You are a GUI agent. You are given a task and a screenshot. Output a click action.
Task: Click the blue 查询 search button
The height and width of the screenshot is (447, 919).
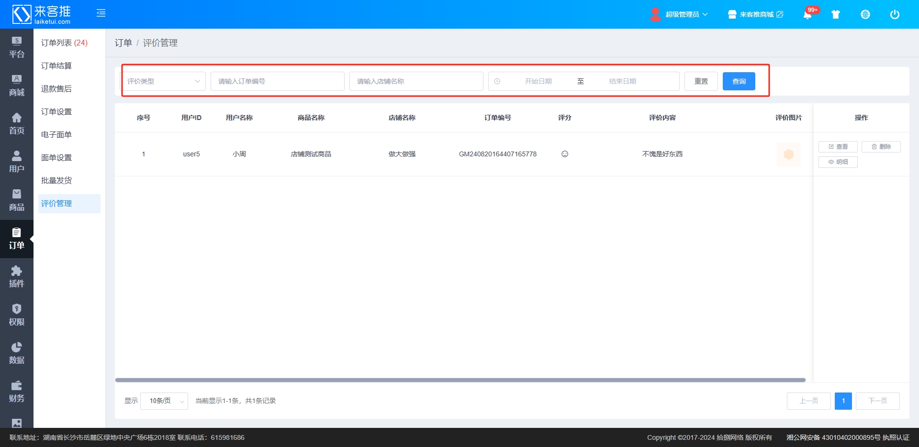click(x=739, y=81)
